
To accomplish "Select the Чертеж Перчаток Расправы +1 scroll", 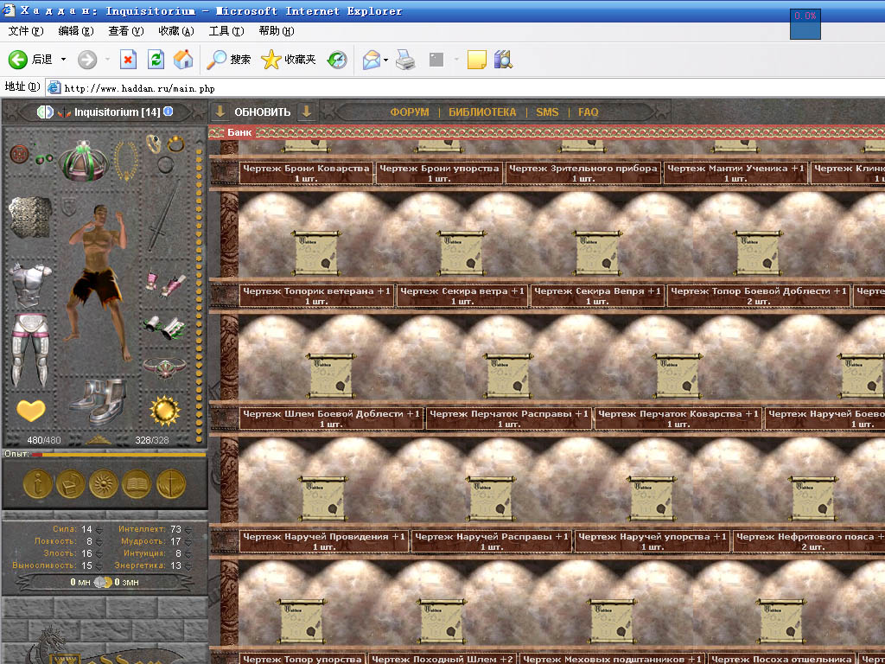I will [508, 375].
